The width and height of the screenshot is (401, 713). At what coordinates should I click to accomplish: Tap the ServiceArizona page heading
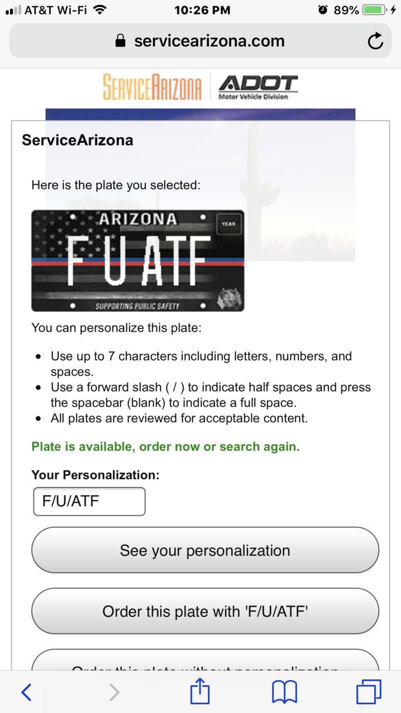(77, 140)
